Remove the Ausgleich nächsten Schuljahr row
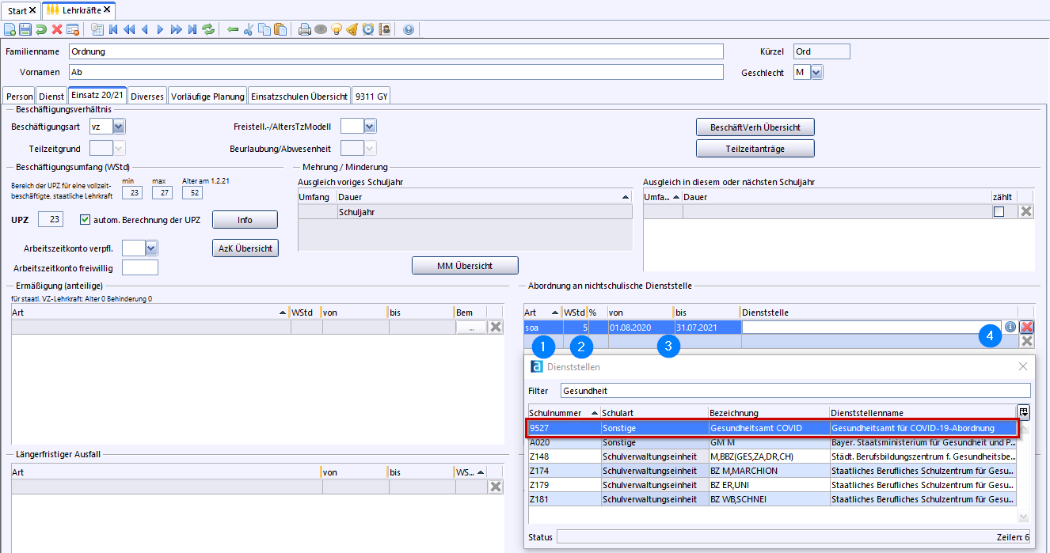 pyautogui.click(x=1026, y=211)
